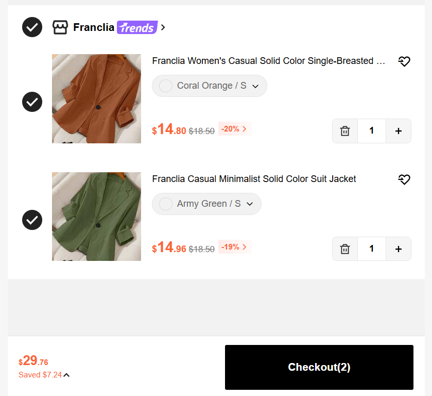The image size is (432, 396).
Task: Click the Army Green color swatch circle
Action: [166, 204]
